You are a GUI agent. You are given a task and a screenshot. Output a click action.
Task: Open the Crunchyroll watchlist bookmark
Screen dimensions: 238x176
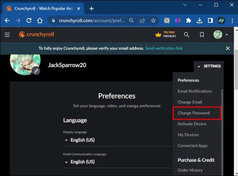coord(202,35)
